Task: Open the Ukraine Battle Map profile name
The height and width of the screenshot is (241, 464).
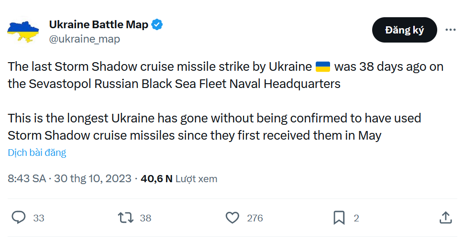Action: click(99, 24)
